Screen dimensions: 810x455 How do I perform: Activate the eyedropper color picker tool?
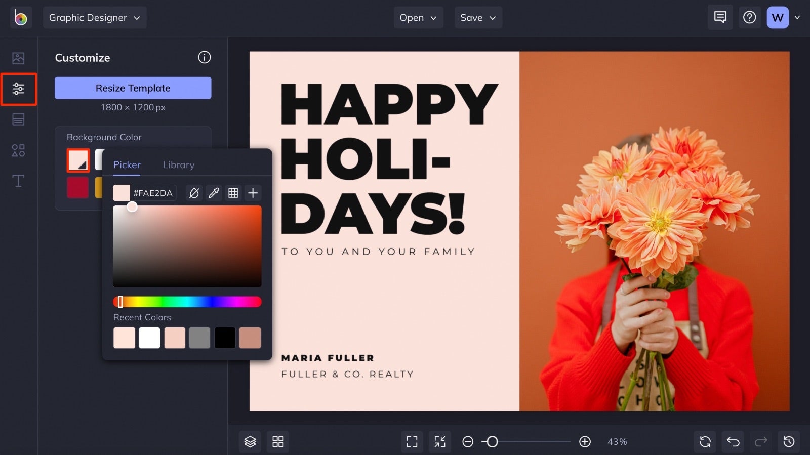214,193
